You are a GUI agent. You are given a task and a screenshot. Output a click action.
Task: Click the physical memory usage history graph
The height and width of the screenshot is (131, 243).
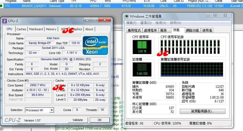click(192, 69)
